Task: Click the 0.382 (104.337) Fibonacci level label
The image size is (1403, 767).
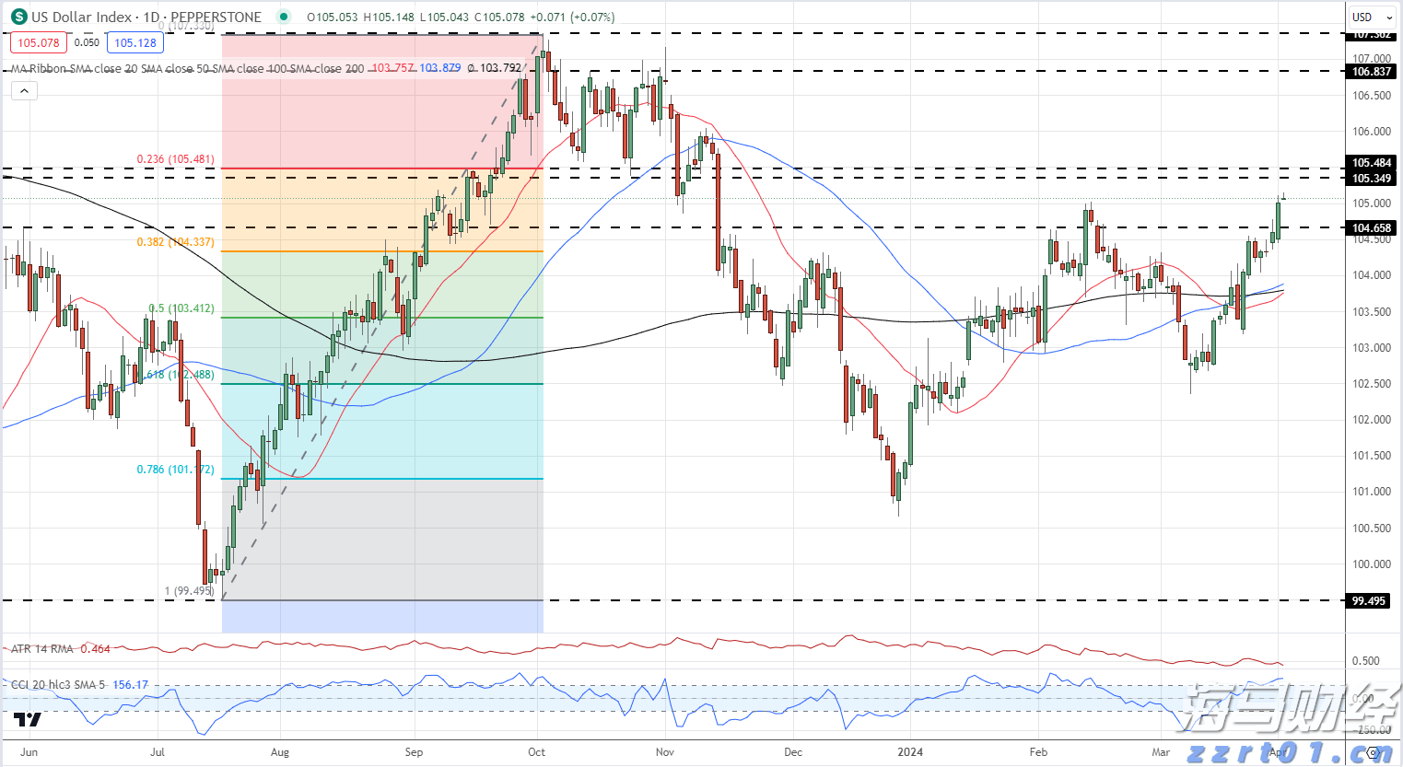Action: [x=175, y=242]
